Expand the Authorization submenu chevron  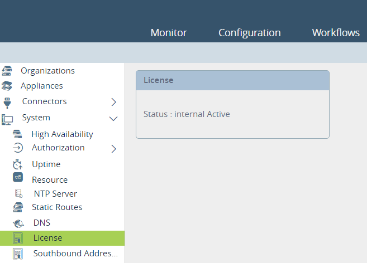(x=114, y=149)
